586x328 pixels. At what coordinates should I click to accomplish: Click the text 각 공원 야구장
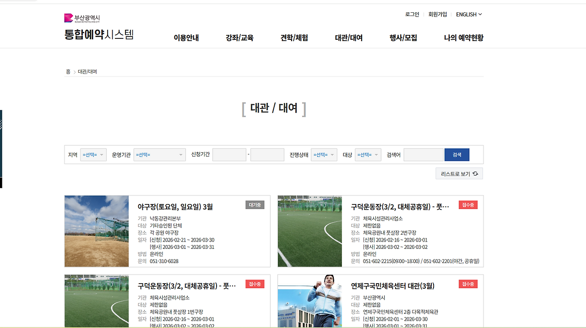[x=164, y=233]
